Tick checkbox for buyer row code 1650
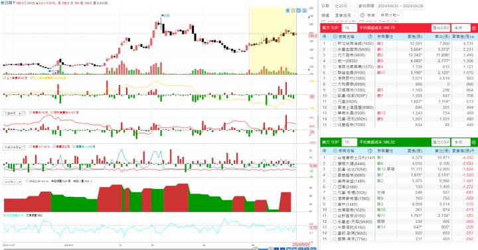 [335, 44]
